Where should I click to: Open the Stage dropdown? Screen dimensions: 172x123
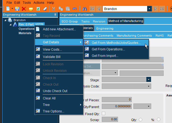(x=149, y=79)
